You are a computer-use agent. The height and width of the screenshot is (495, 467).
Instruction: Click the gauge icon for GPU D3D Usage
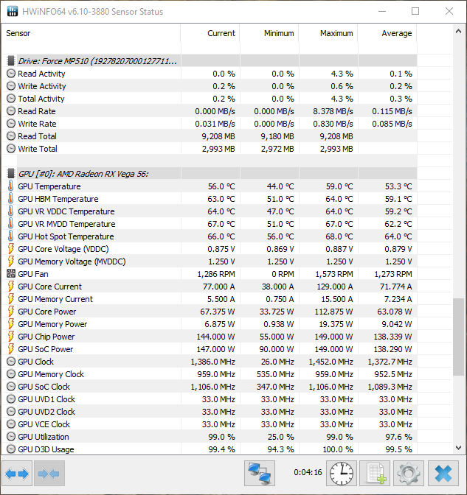pyautogui.click(x=11, y=449)
